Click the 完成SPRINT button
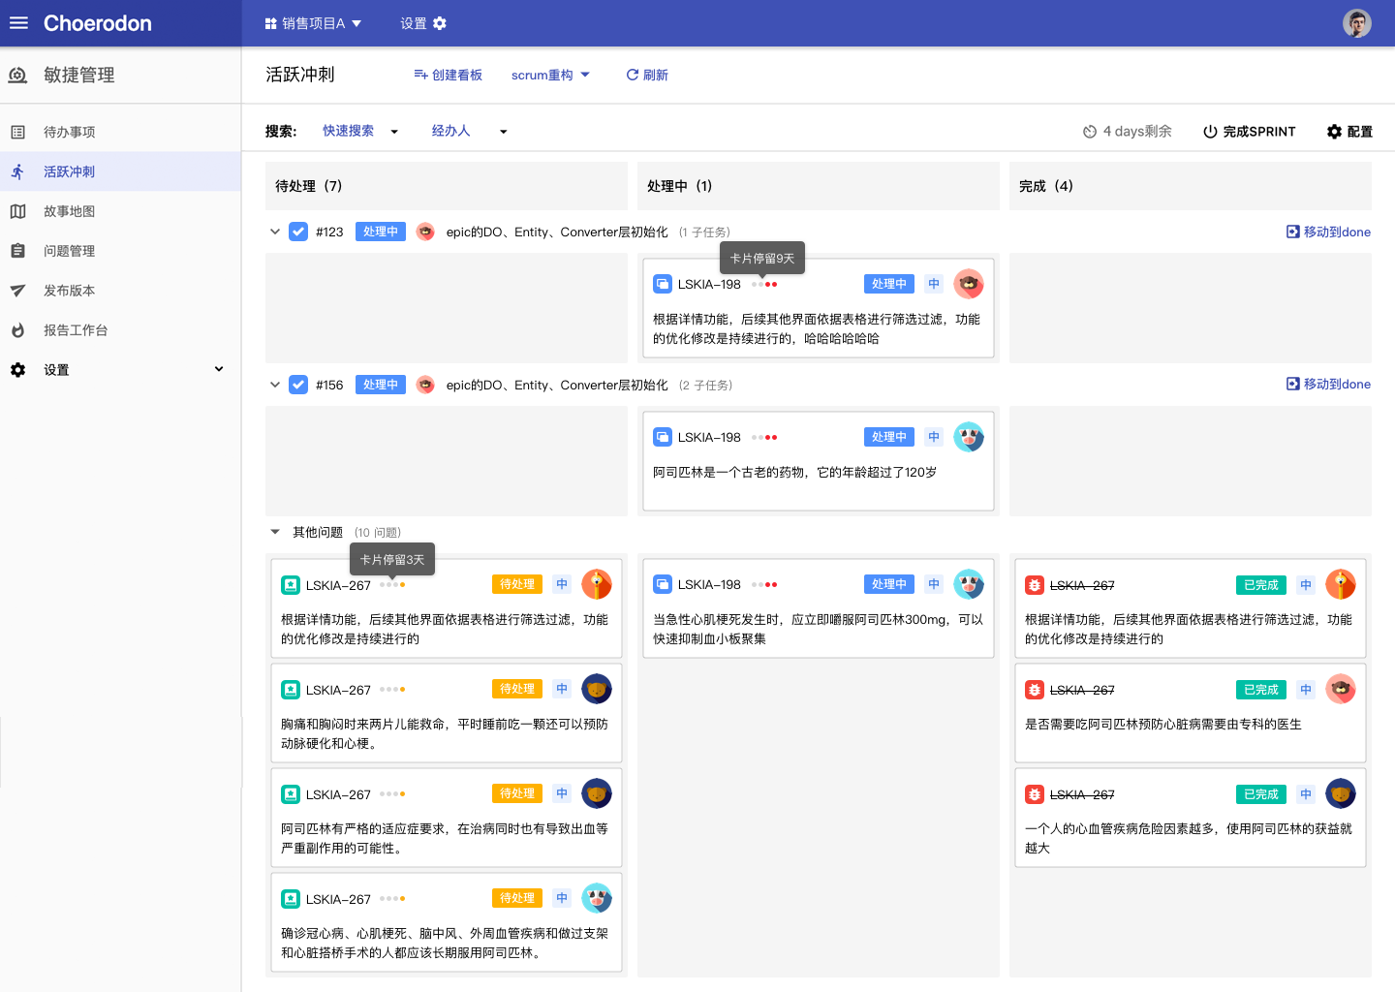 tap(1249, 132)
